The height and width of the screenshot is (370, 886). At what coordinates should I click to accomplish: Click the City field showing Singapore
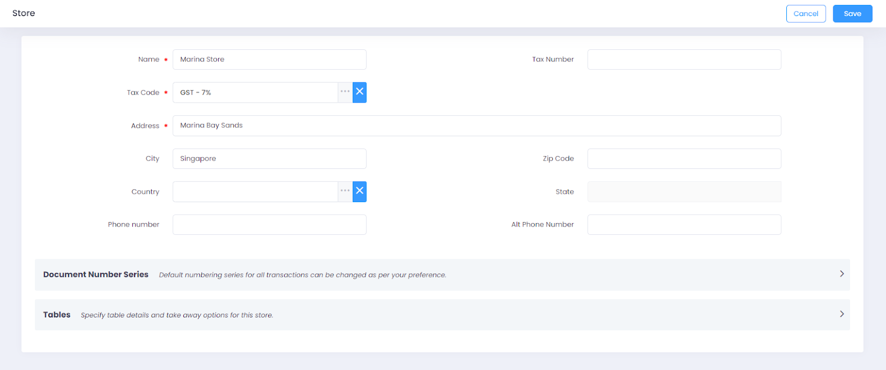point(269,158)
